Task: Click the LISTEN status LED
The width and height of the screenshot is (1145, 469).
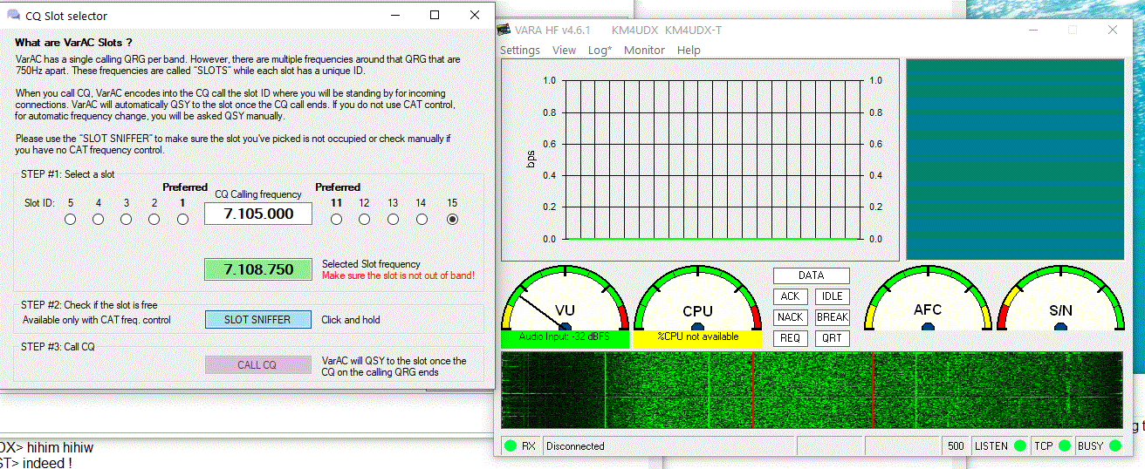Action: (x=1018, y=446)
